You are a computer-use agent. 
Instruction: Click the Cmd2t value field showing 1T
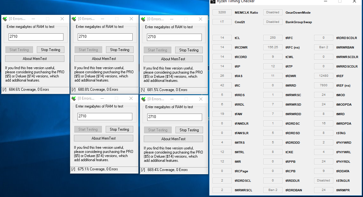coord(222,22)
